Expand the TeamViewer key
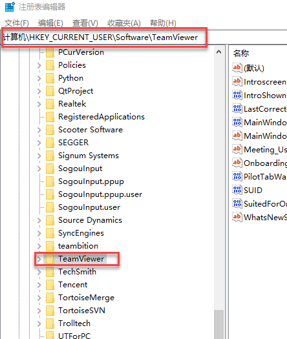The width and height of the screenshot is (287, 339). pos(39,259)
